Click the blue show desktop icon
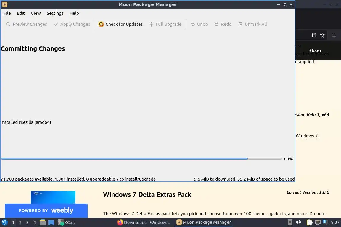341x227 pixels. pyautogui.click(x=51, y=223)
